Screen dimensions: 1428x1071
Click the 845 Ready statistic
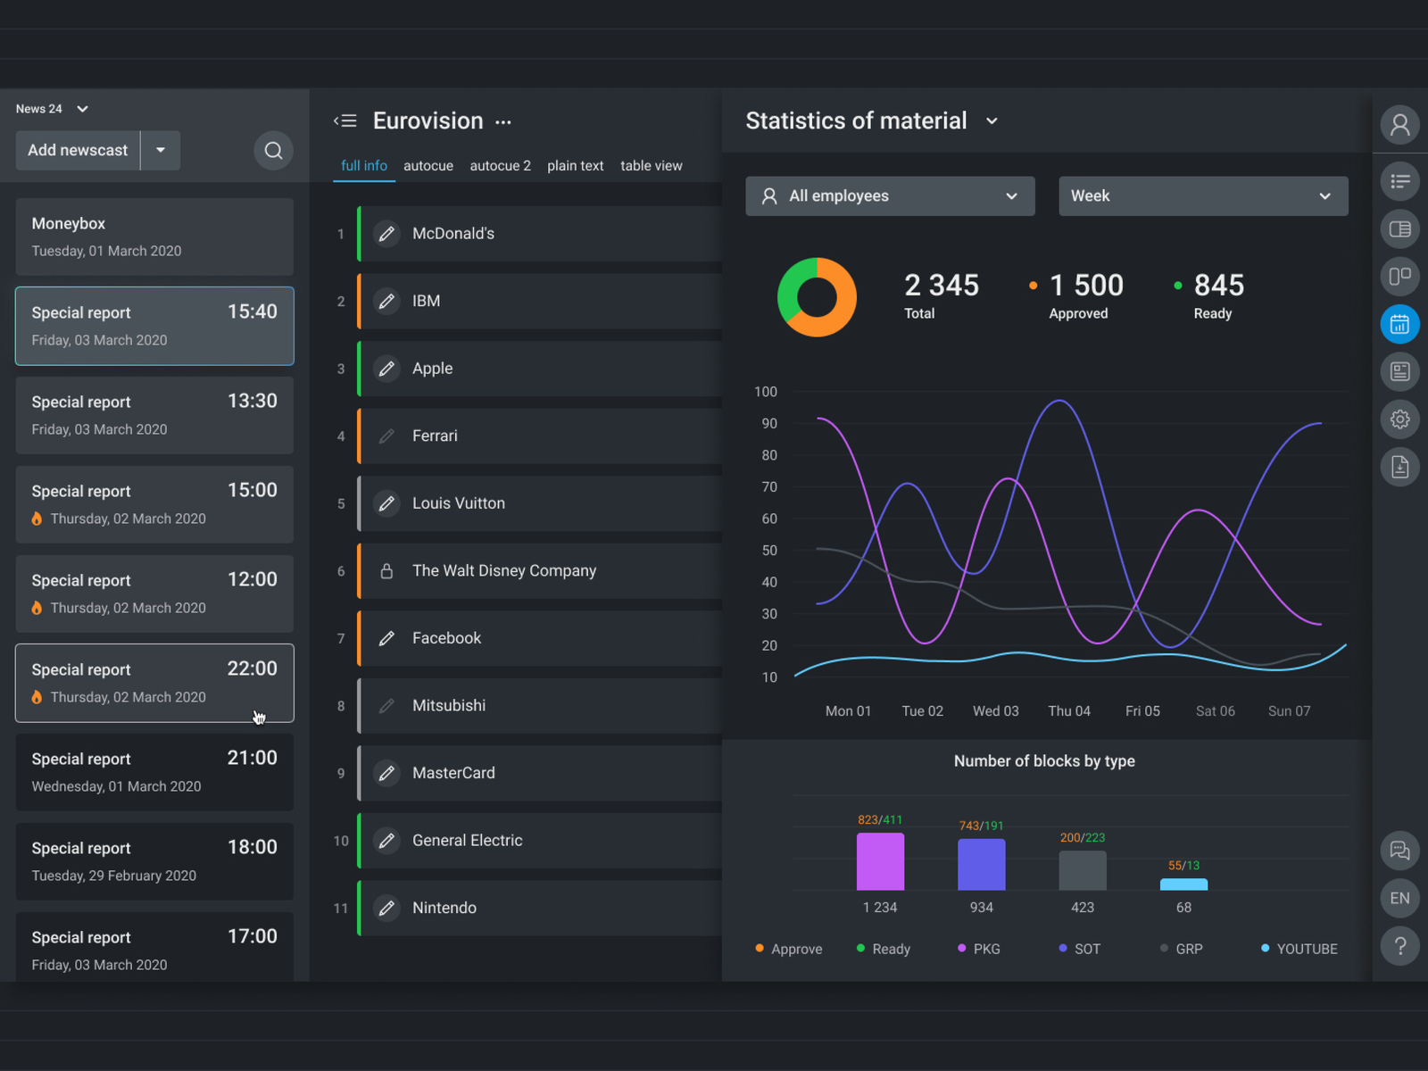point(1209,296)
